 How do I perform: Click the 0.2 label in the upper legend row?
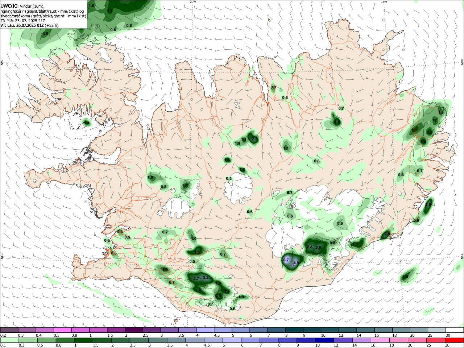pos(3,335)
